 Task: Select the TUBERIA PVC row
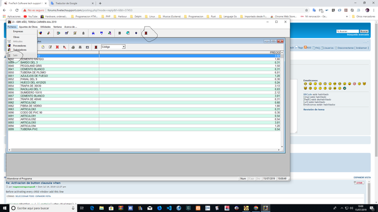(x=144, y=130)
